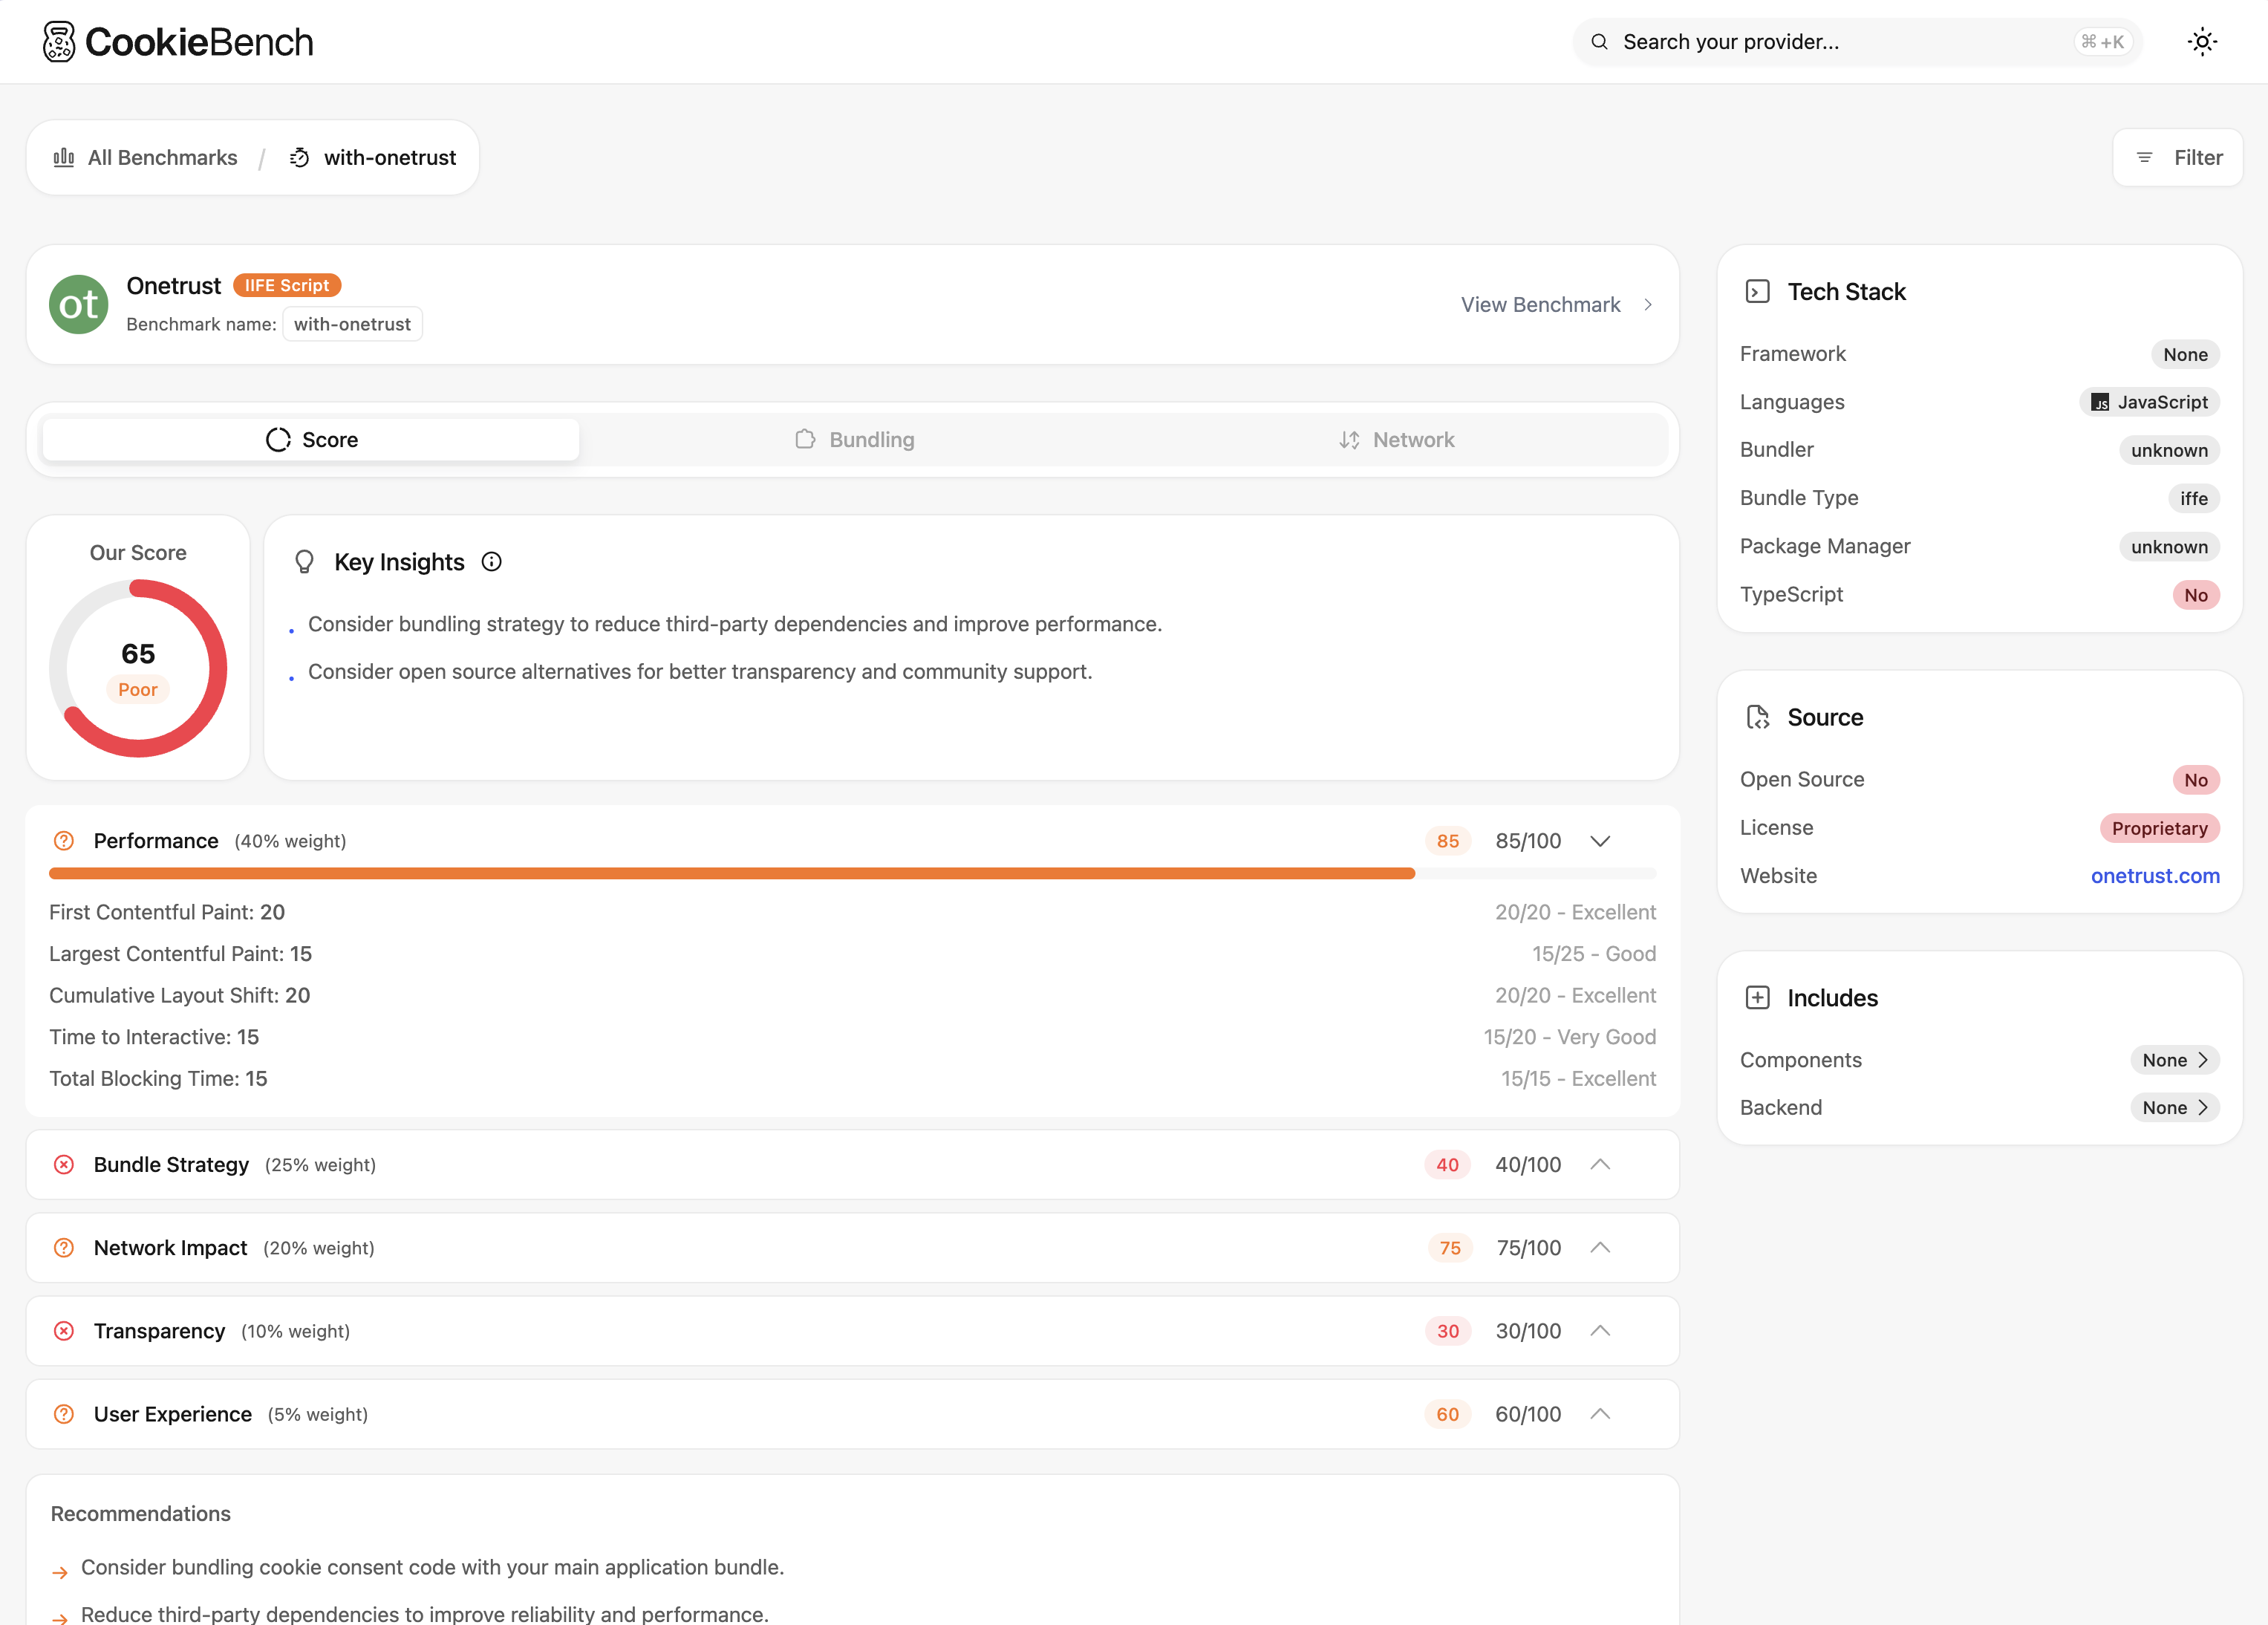
Task: Click the 40 Bundle Strategy score badge
Action: point(1447,1164)
